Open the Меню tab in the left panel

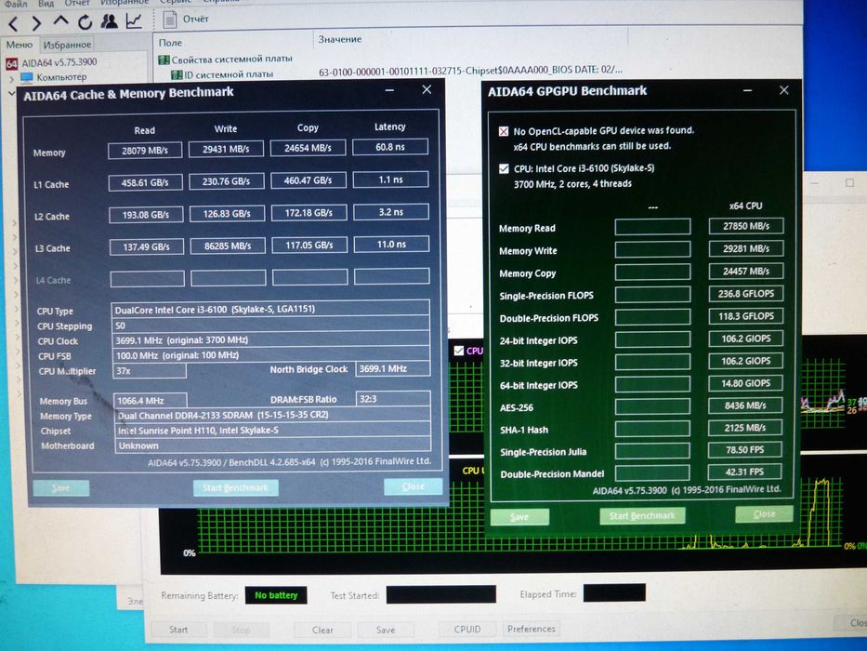tap(20, 45)
